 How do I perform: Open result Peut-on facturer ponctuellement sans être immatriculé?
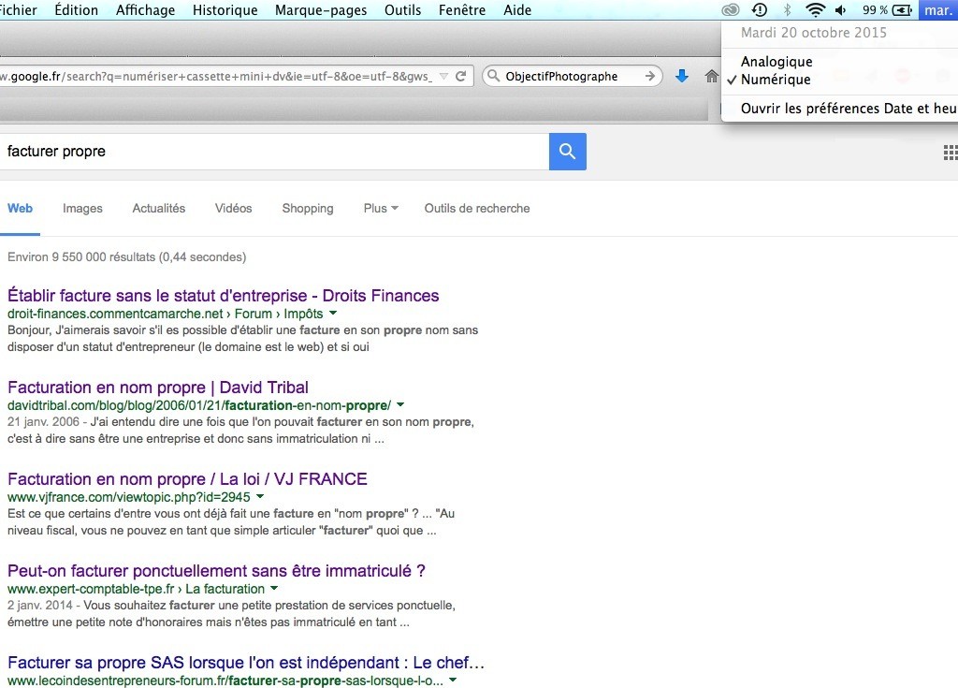(216, 571)
